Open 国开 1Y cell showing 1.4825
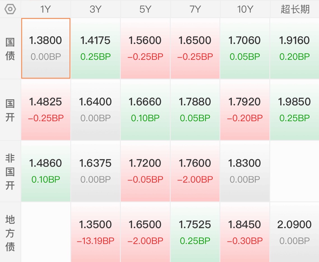The width and height of the screenshot is (319, 262). 46,110
